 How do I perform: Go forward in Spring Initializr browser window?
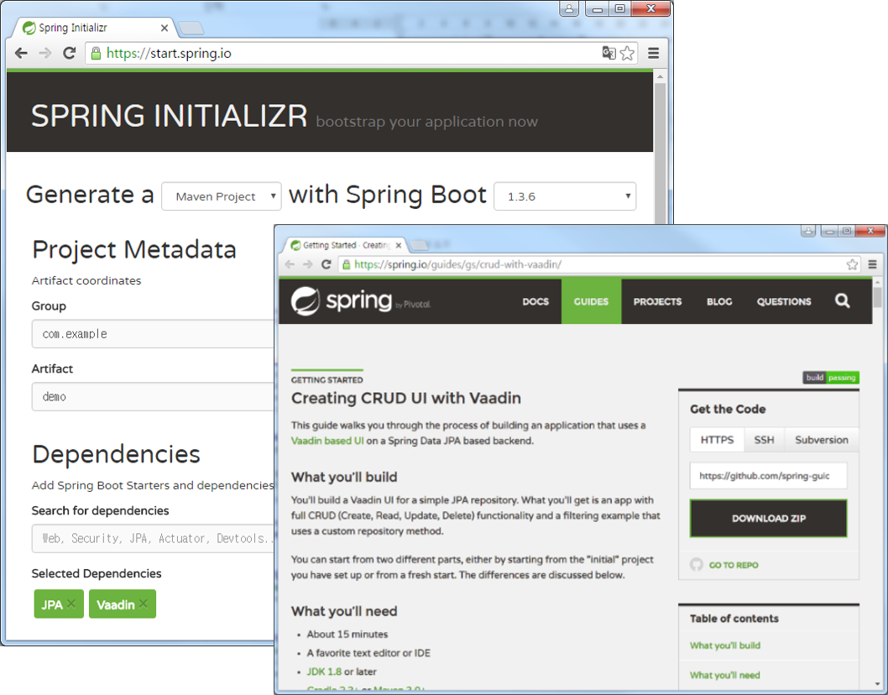[x=44, y=53]
